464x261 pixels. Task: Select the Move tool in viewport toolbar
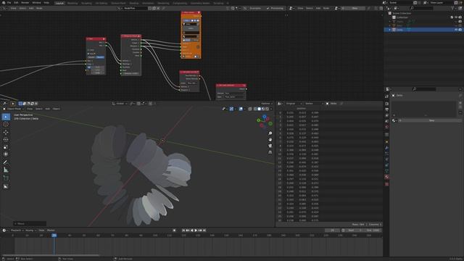pos(6,132)
